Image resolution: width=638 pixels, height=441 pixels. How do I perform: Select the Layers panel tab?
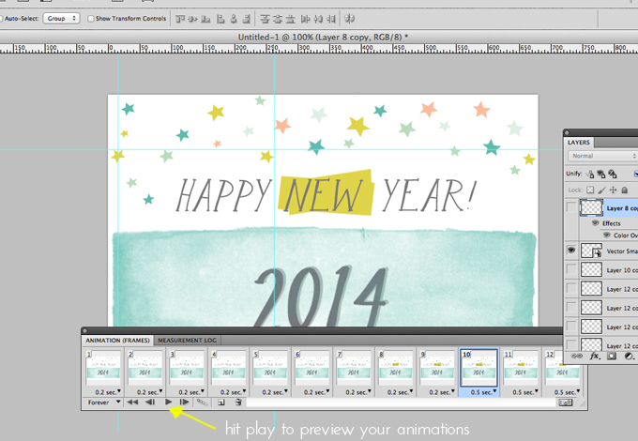coord(579,143)
